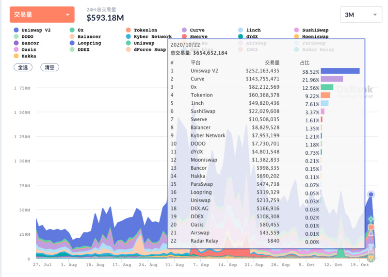388x277 pixels.
Task: Click the 清空 clear button
Action: (x=49, y=67)
